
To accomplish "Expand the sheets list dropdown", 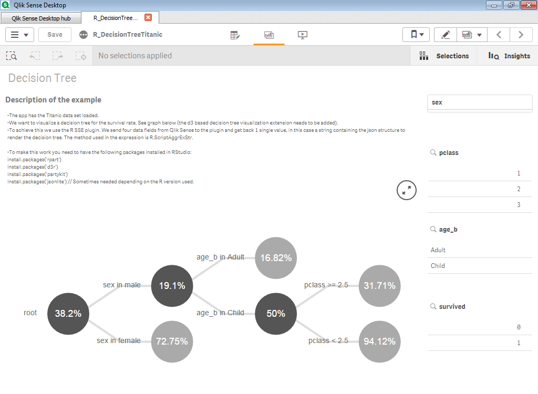I will (x=472, y=35).
